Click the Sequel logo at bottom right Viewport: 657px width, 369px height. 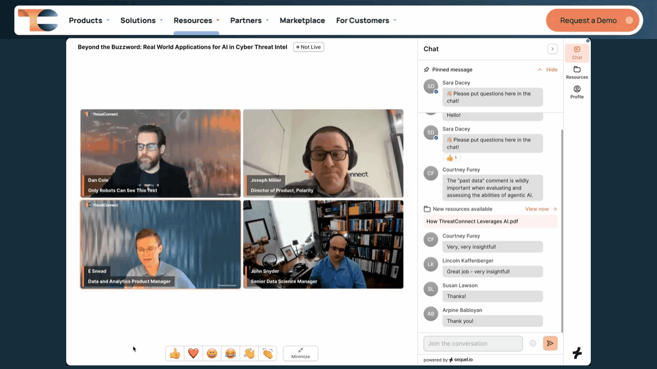click(577, 353)
